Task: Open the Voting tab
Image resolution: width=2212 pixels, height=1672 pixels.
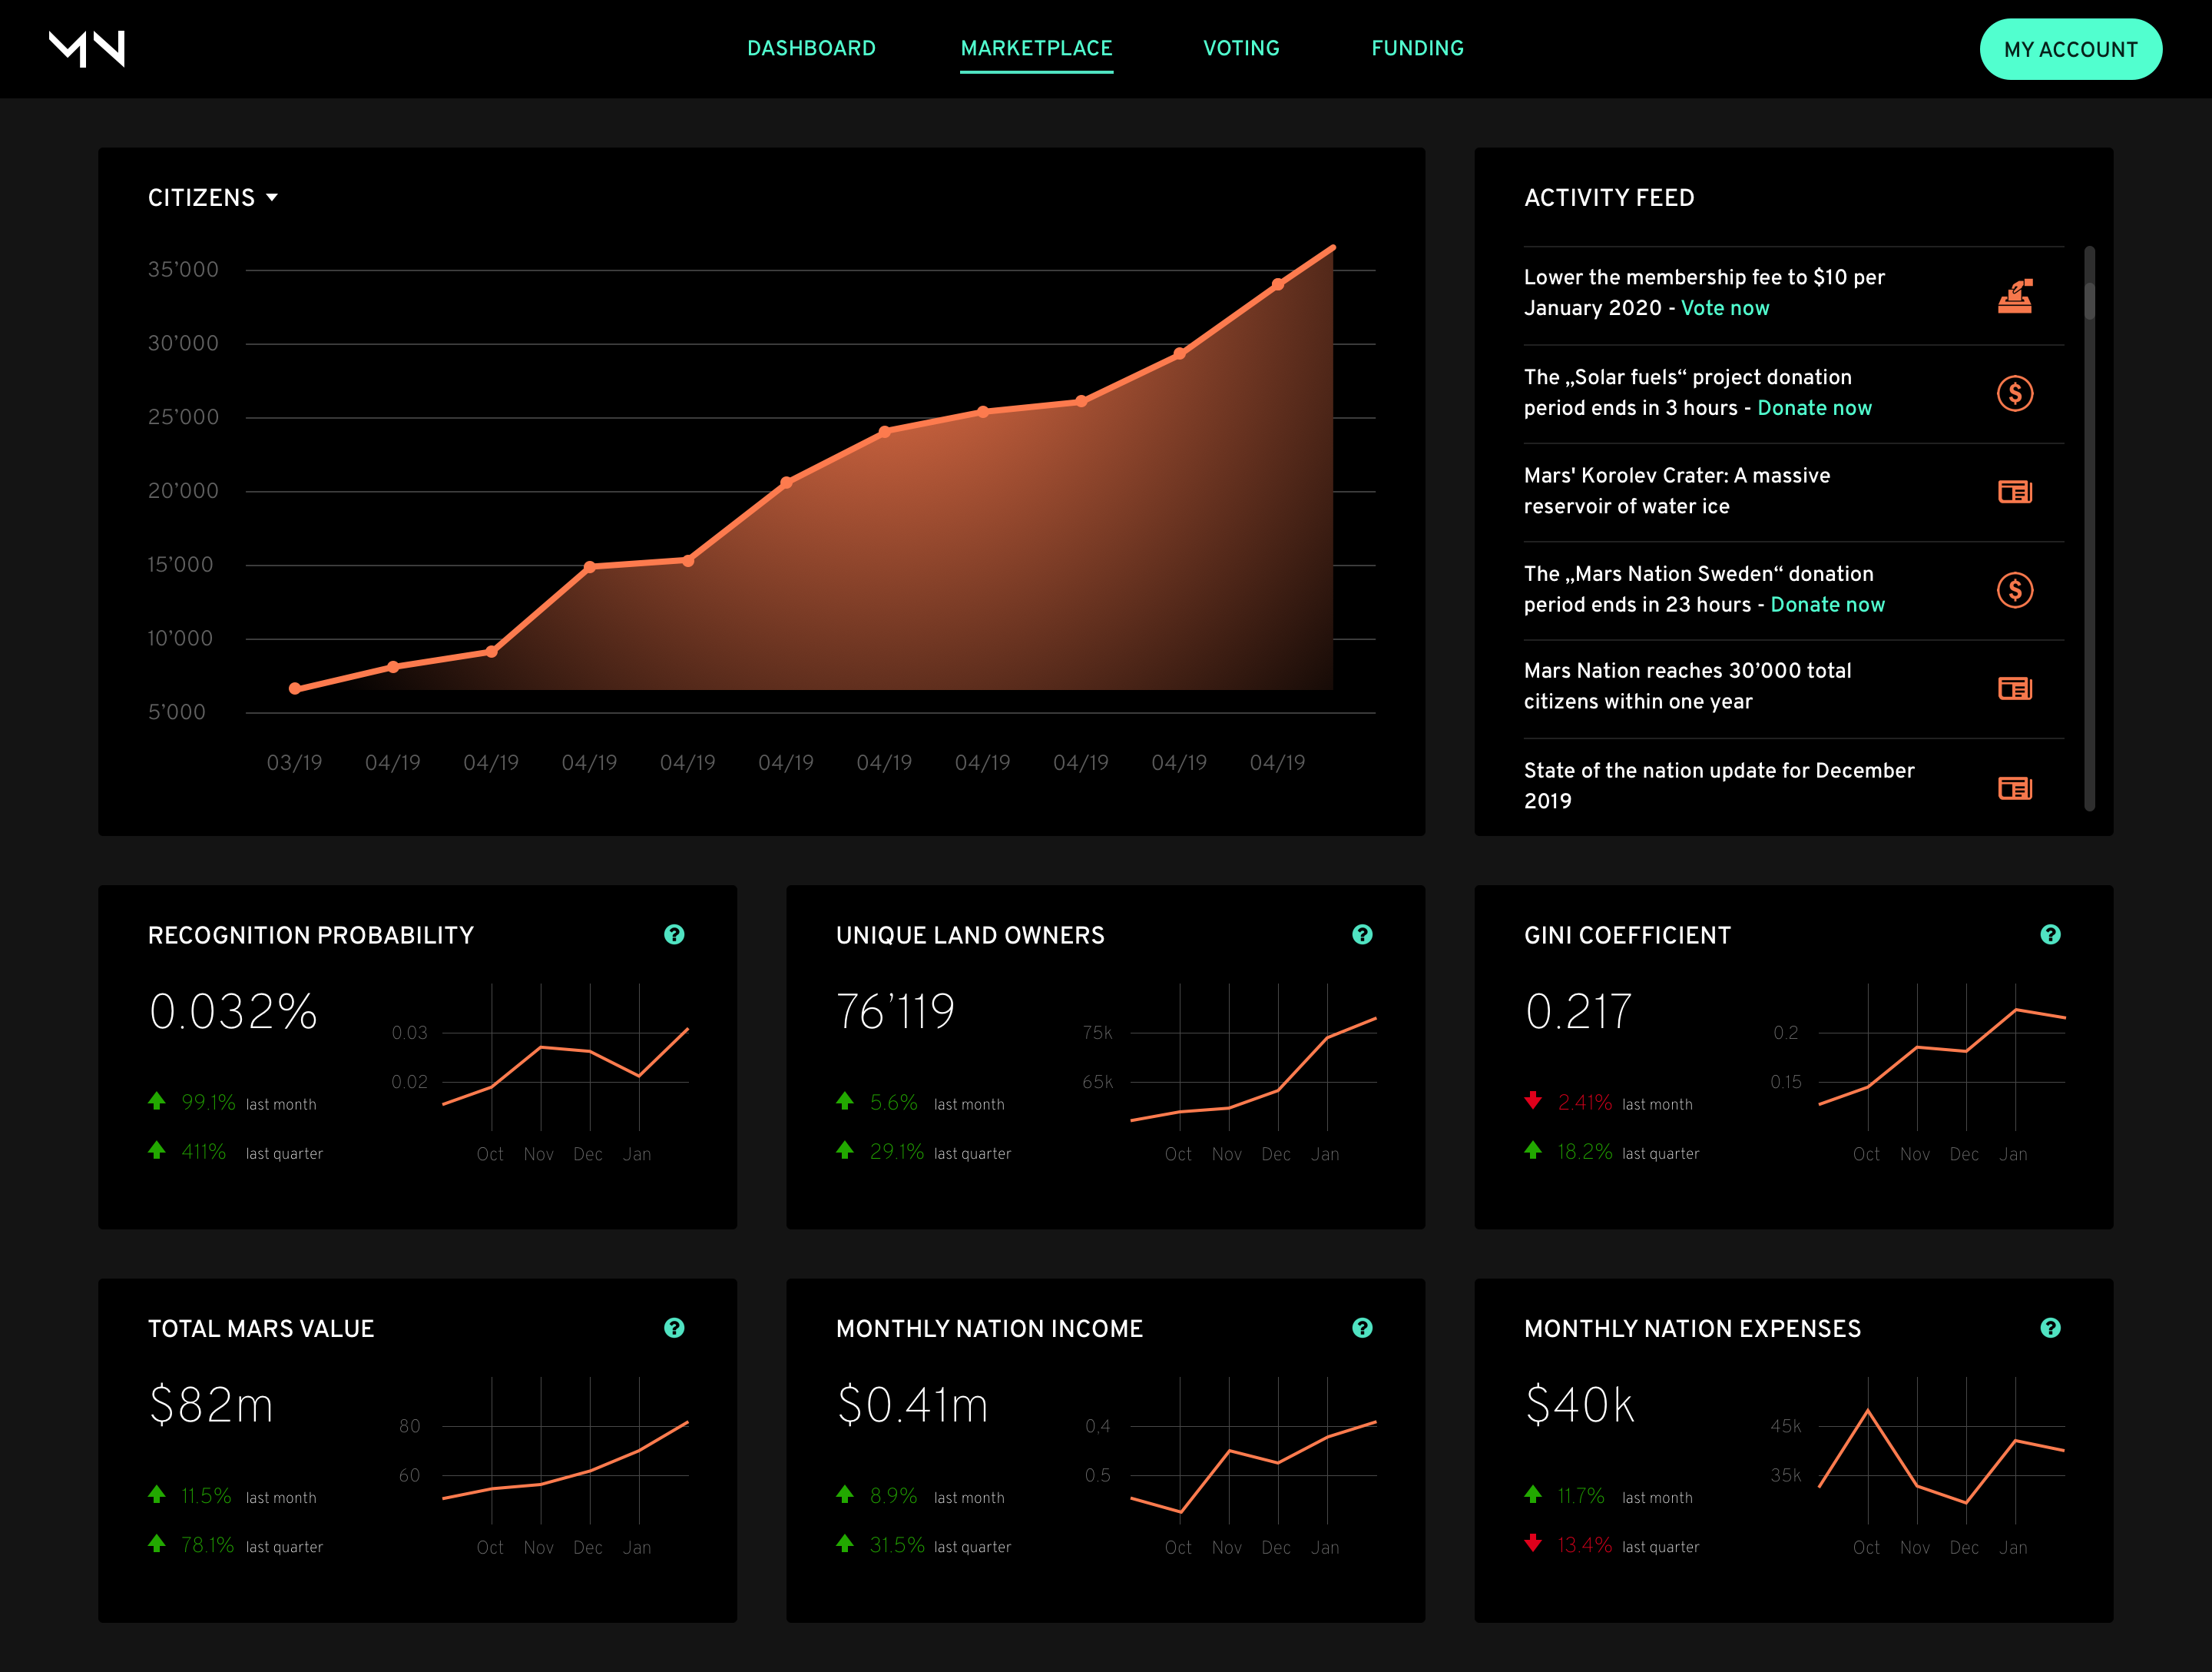Action: coord(1241,48)
